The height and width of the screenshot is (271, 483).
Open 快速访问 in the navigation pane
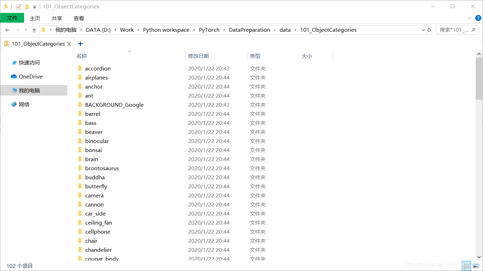[x=29, y=63]
